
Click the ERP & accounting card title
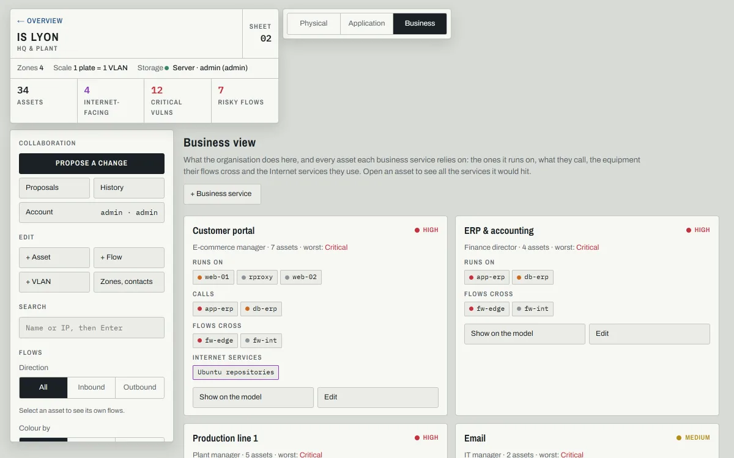pos(499,231)
